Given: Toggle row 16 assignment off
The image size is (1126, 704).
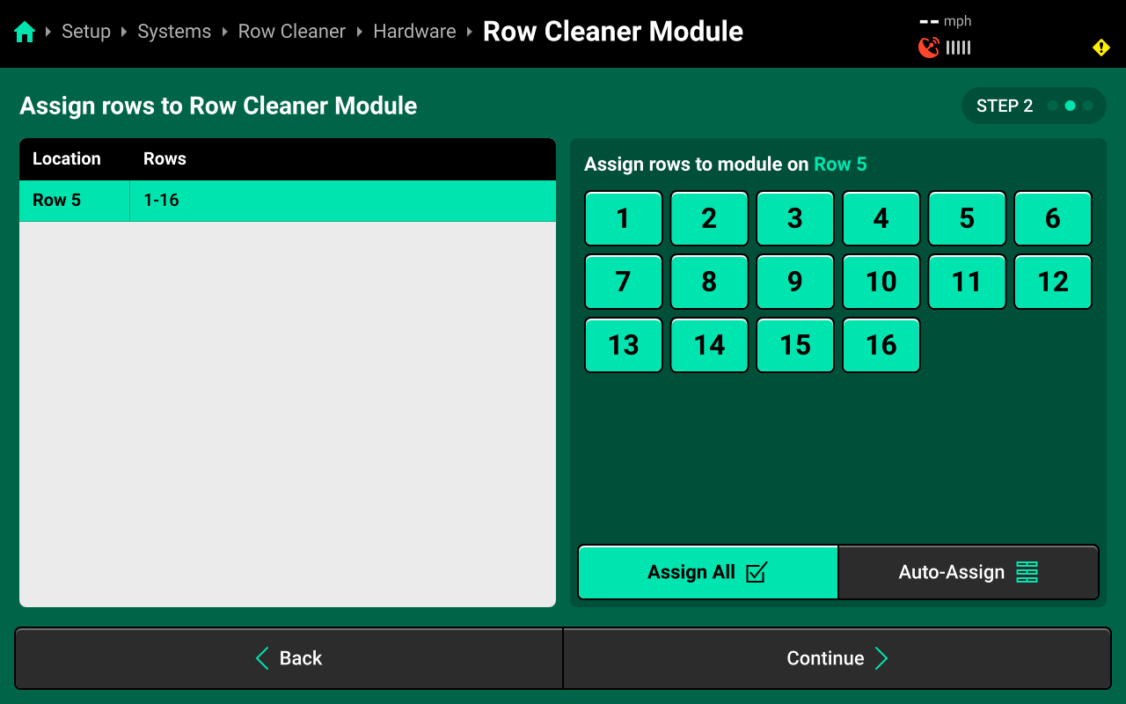Looking at the screenshot, I should tap(881, 345).
